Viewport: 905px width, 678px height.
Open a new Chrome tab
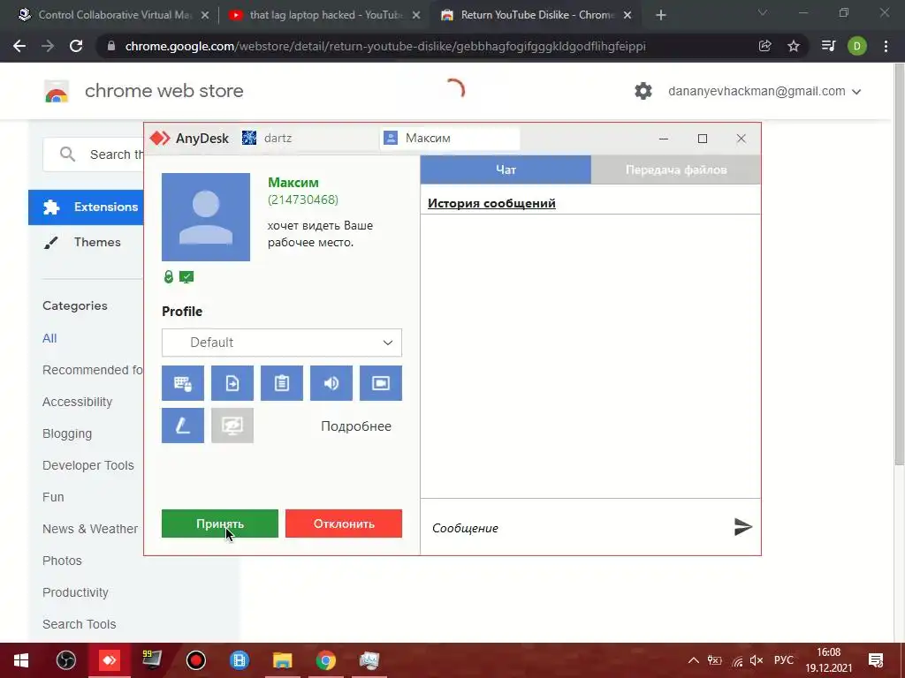(661, 16)
